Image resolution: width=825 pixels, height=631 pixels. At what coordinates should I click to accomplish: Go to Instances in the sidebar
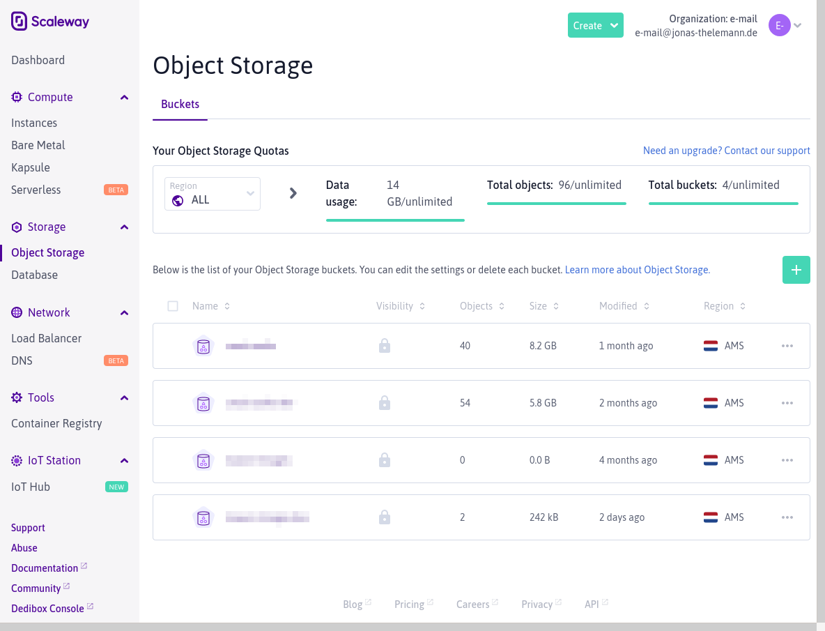(34, 123)
